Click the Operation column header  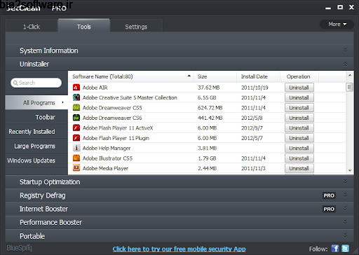[299, 76]
